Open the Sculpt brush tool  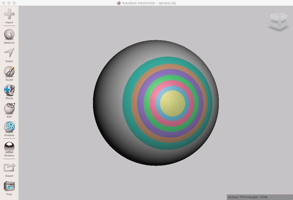(9, 74)
